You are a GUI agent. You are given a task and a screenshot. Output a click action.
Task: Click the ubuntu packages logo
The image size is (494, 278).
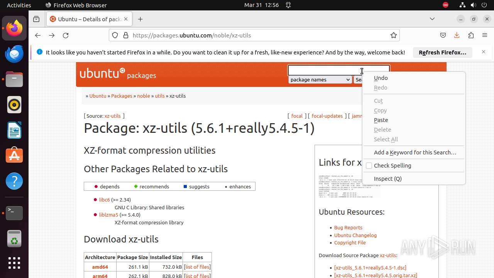click(x=118, y=73)
